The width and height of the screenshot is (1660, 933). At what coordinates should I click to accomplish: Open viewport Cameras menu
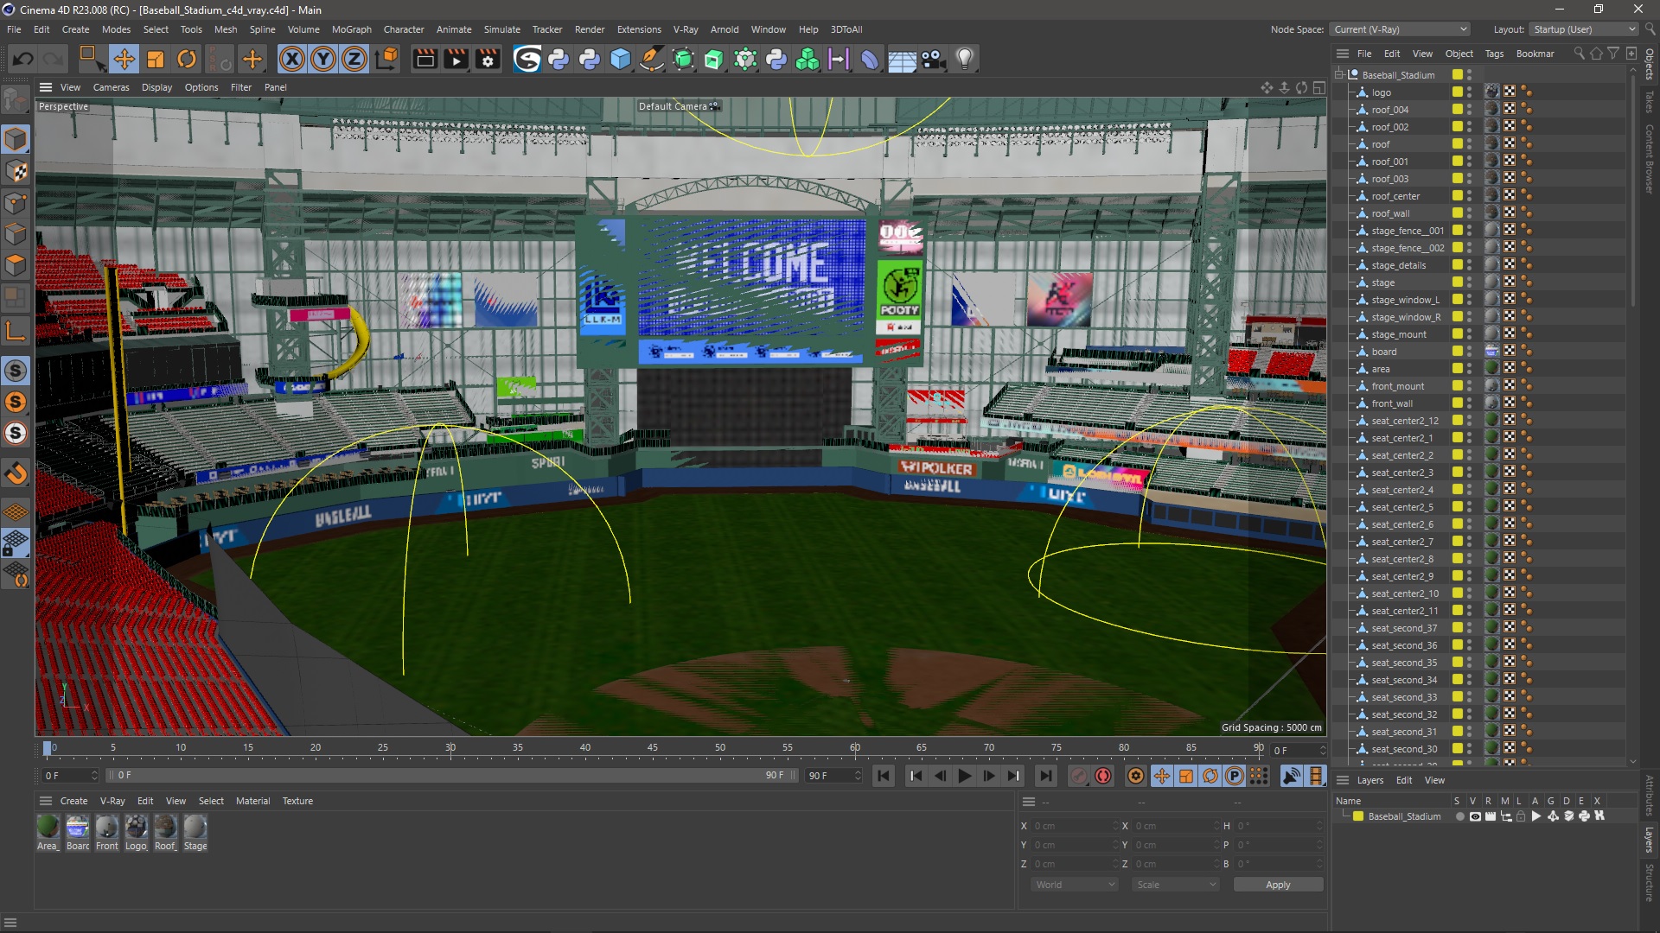[x=111, y=87]
